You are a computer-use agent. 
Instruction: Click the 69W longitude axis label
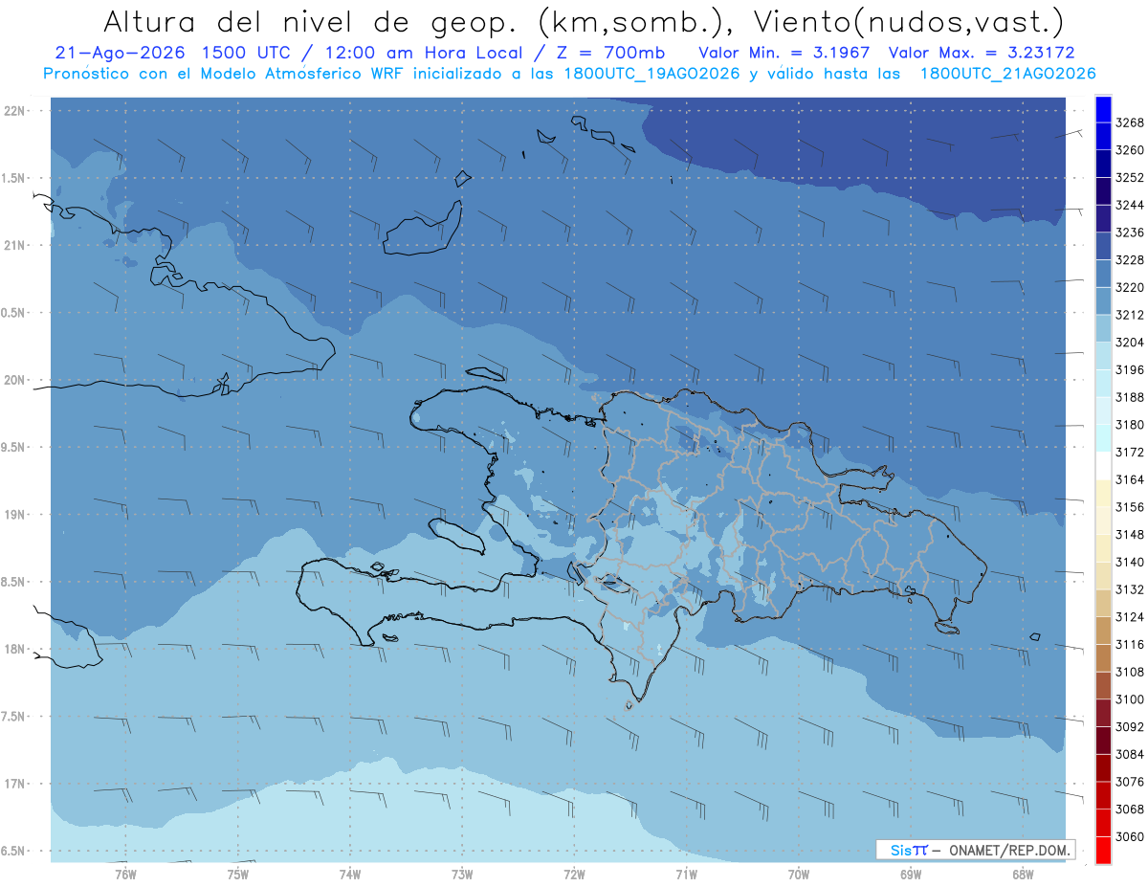pos(911,874)
